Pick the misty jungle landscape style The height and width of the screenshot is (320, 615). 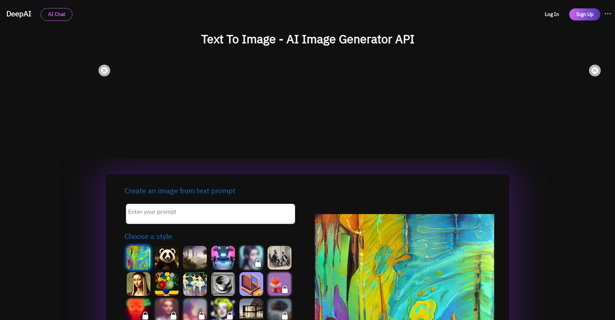coord(195,257)
